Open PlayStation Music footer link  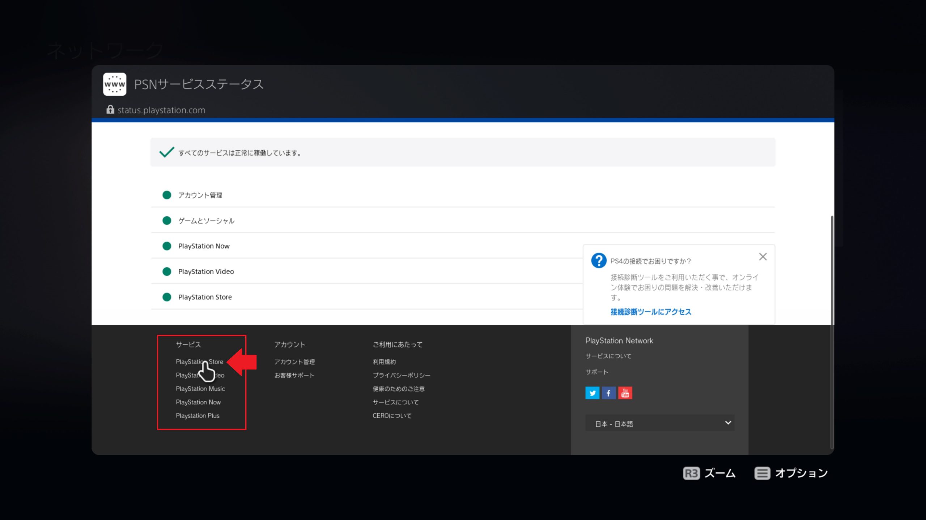pyautogui.click(x=200, y=389)
